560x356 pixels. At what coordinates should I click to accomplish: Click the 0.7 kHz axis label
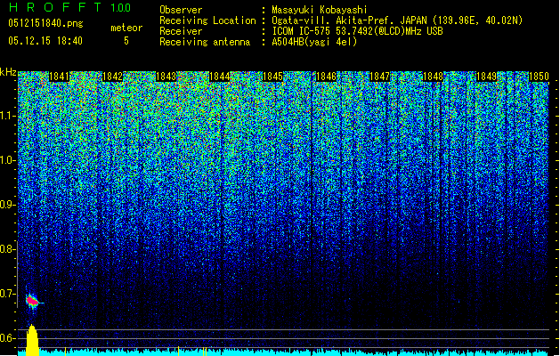click(8, 294)
